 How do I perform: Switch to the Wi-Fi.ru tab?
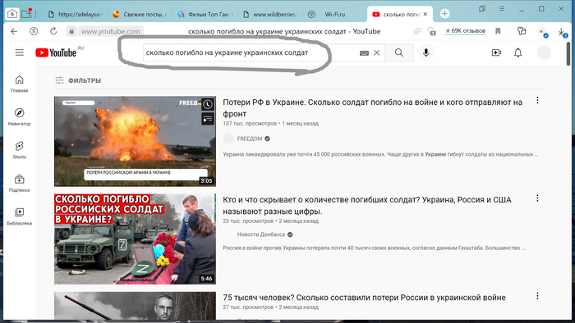tap(334, 14)
